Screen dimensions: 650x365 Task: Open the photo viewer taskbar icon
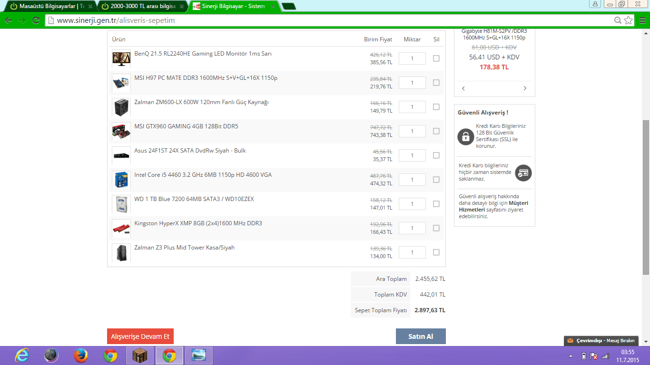coord(199,355)
